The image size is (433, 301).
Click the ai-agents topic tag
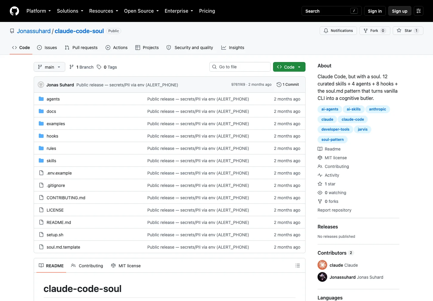[x=330, y=109]
